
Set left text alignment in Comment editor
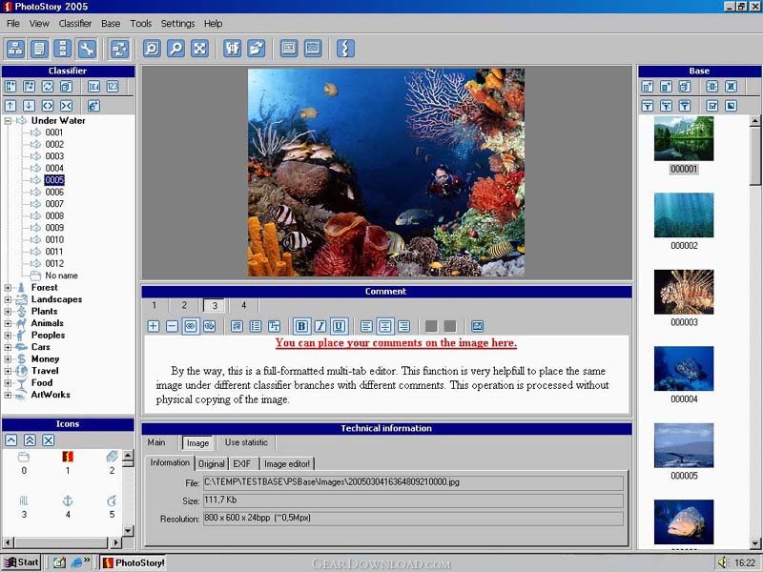(x=366, y=326)
